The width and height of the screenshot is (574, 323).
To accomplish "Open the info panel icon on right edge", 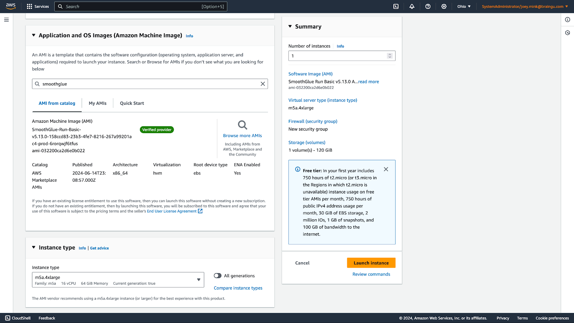I will pos(568,20).
